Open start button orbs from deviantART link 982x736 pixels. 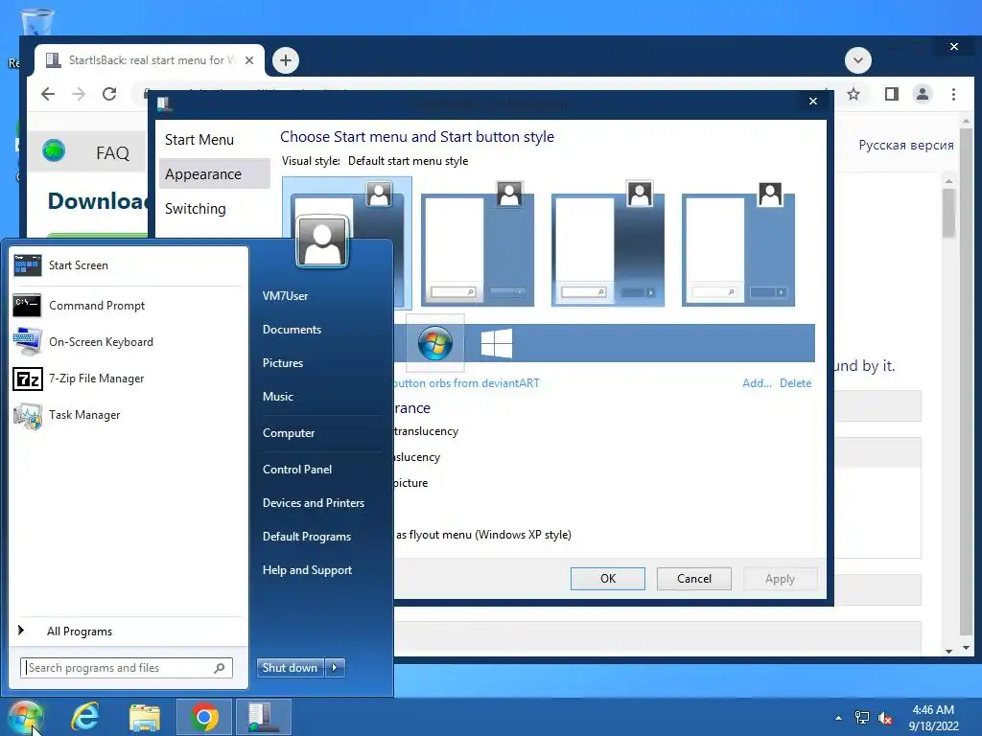pyautogui.click(x=467, y=383)
